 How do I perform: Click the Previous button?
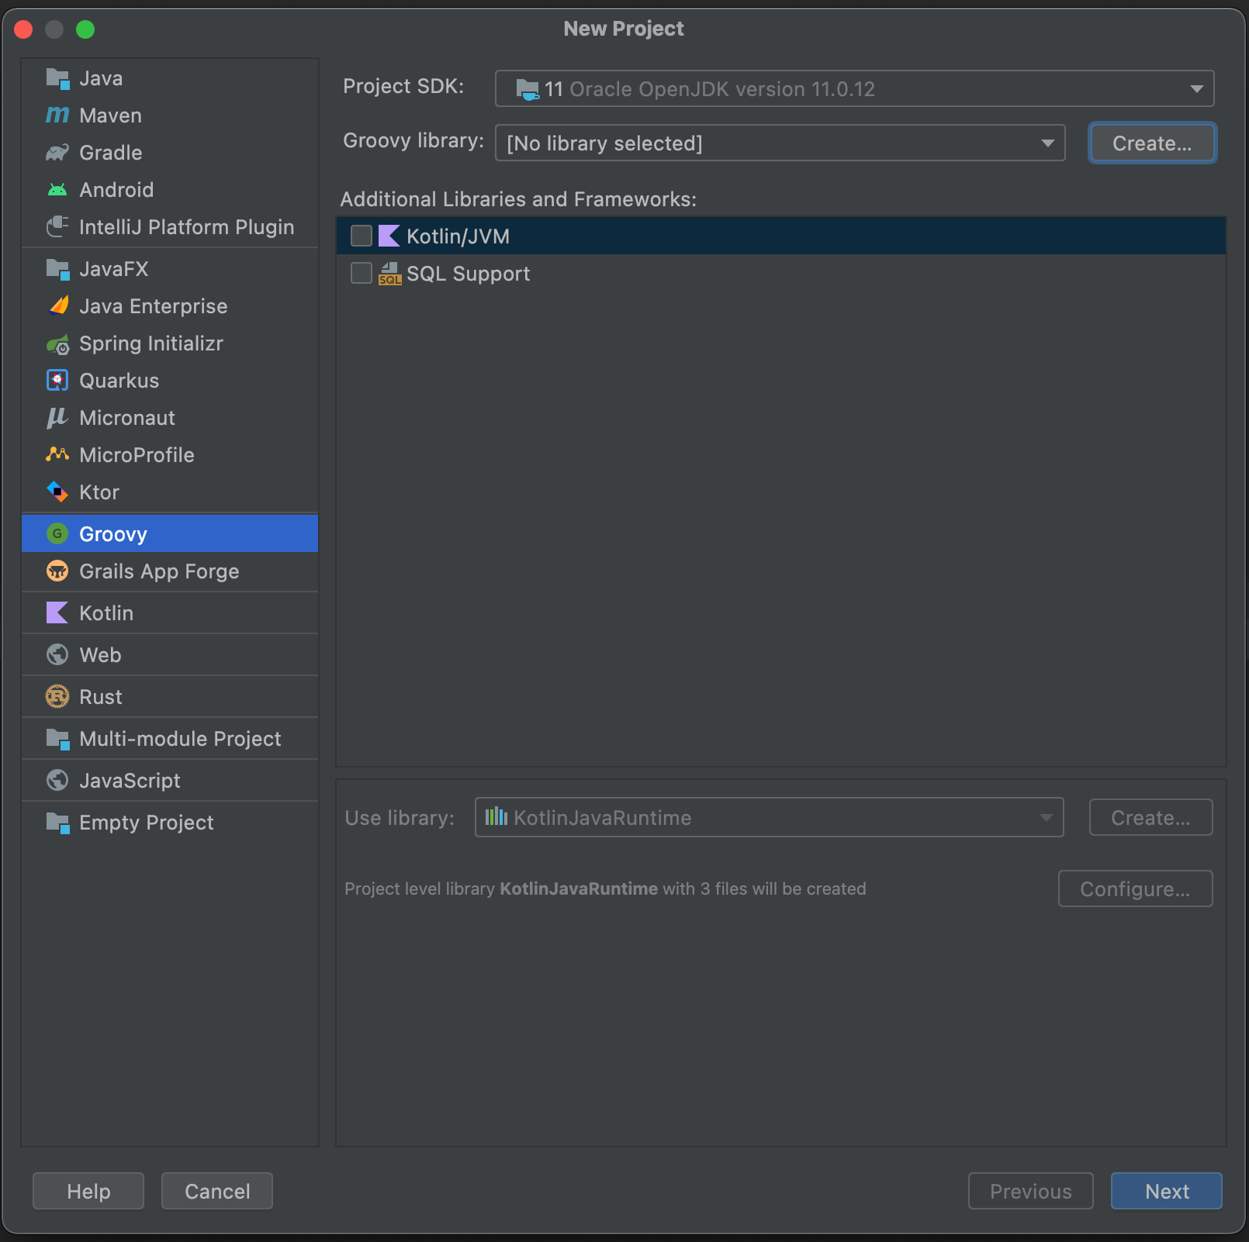1031,1191
